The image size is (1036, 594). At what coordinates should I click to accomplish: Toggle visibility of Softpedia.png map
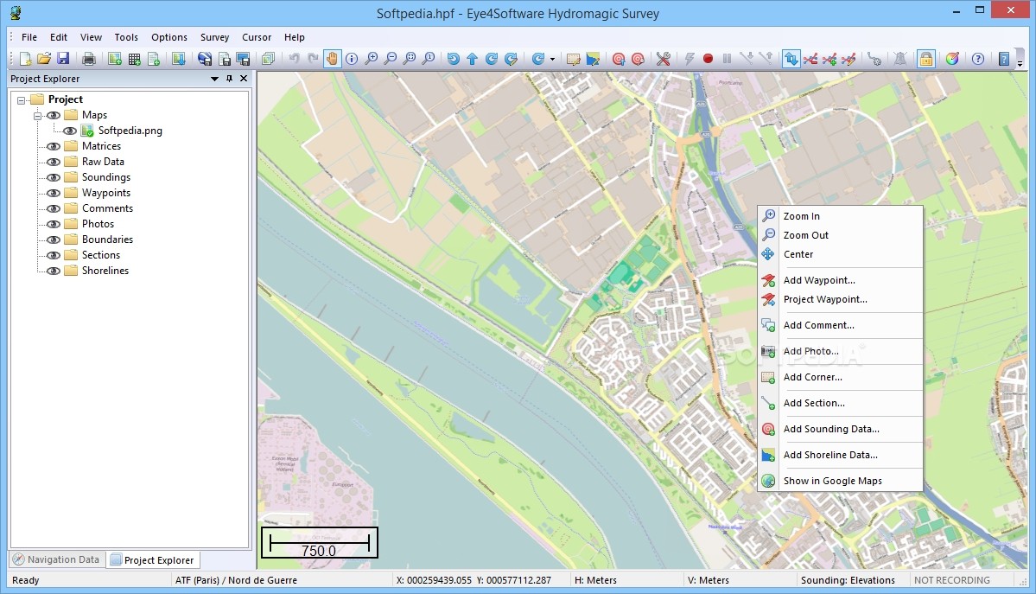click(69, 131)
